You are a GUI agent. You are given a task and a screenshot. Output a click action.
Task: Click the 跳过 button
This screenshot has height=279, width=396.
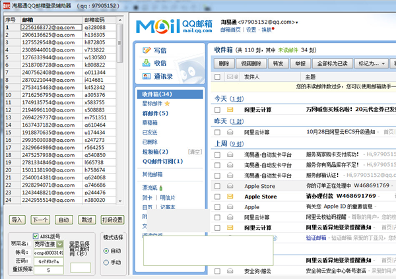point(87,220)
